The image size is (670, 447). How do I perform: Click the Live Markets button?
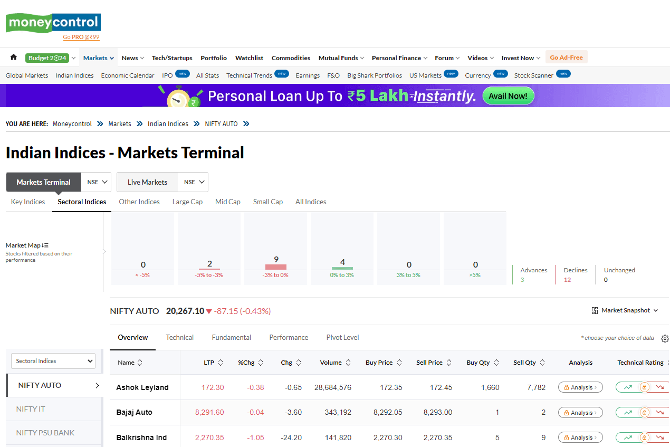[147, 182]
